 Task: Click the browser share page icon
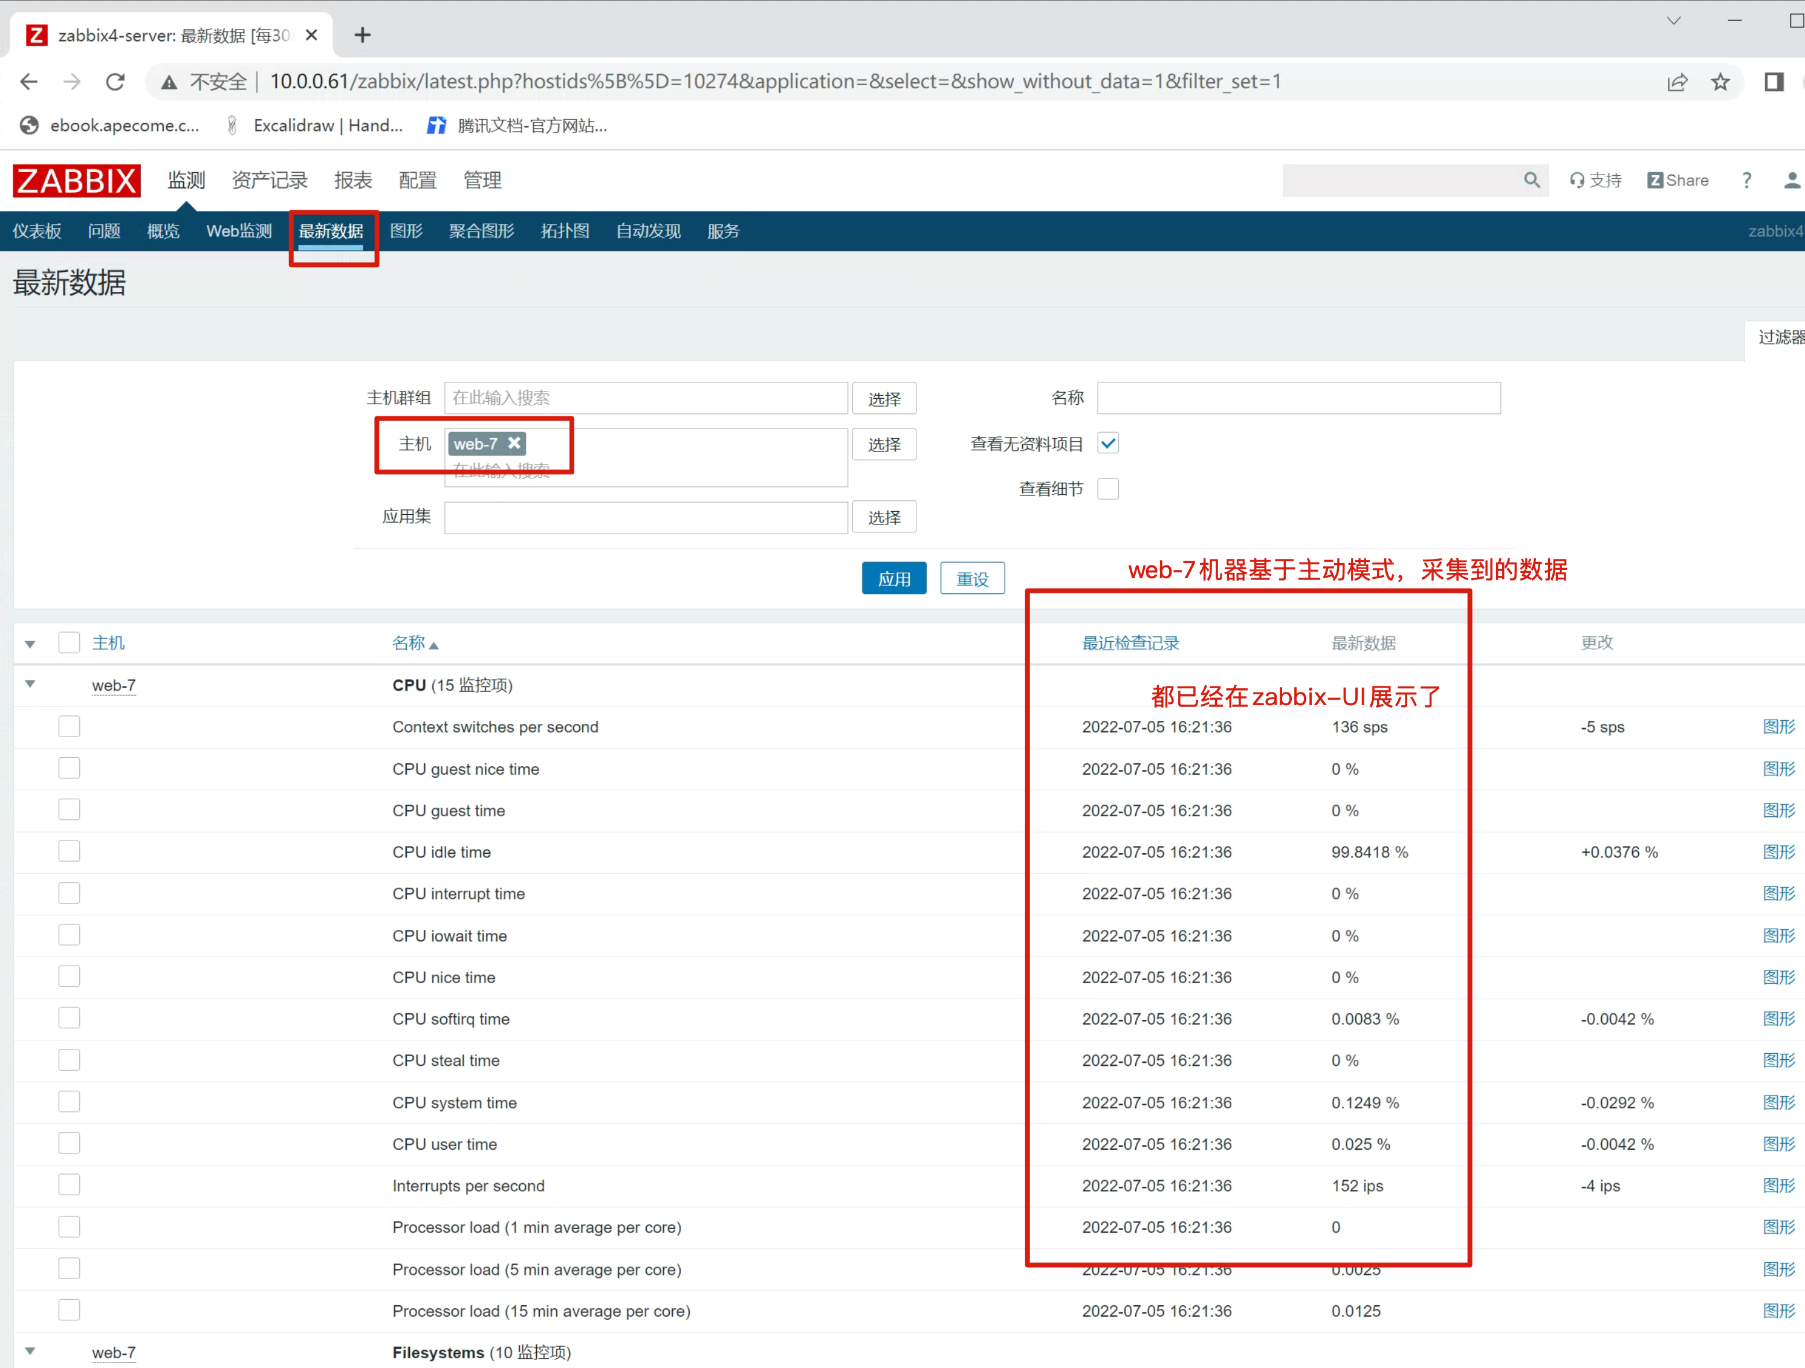pos(1677,82)
